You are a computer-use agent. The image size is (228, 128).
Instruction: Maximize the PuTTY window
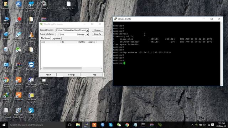click(212, 19)
